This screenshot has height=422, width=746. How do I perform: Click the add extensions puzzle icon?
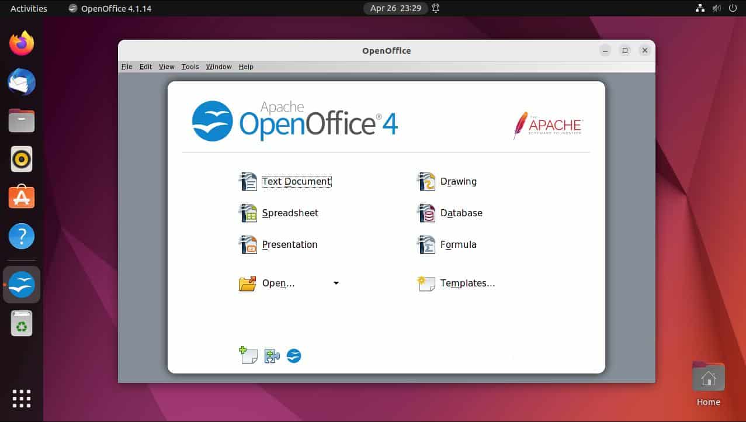(x=272, y=355)
